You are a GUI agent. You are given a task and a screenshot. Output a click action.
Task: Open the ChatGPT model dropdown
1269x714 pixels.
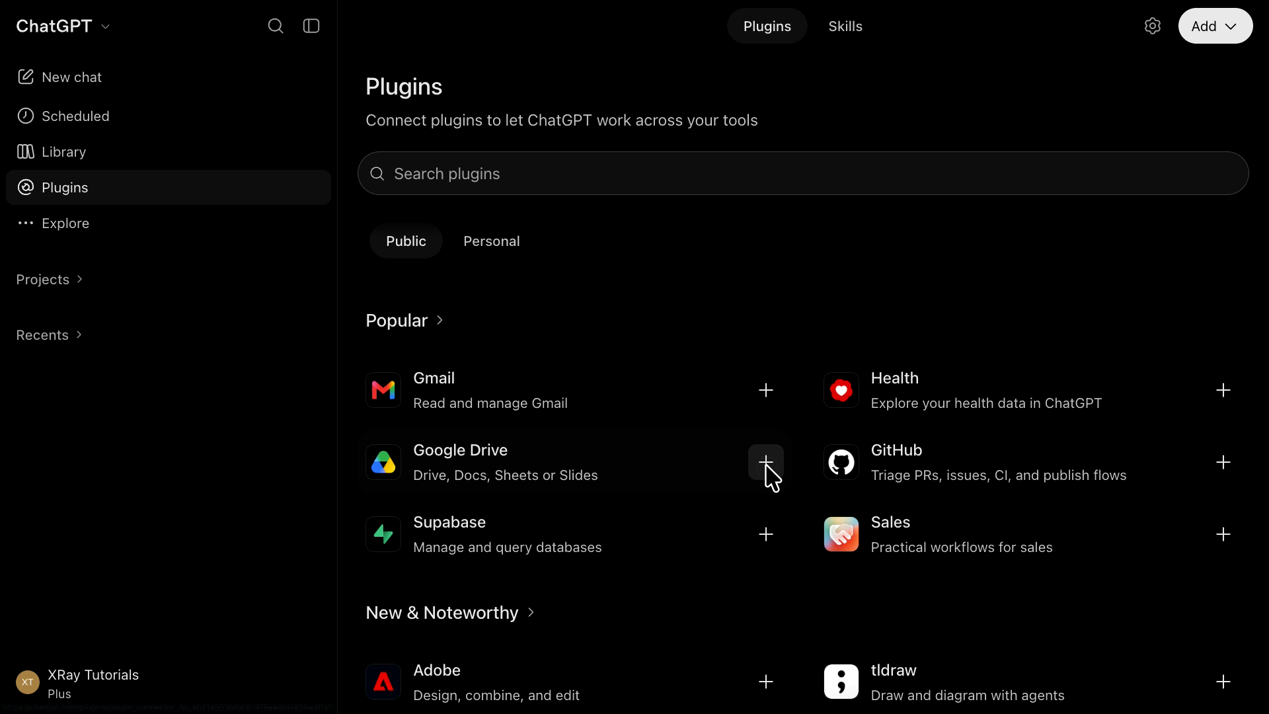click(63, 26)
